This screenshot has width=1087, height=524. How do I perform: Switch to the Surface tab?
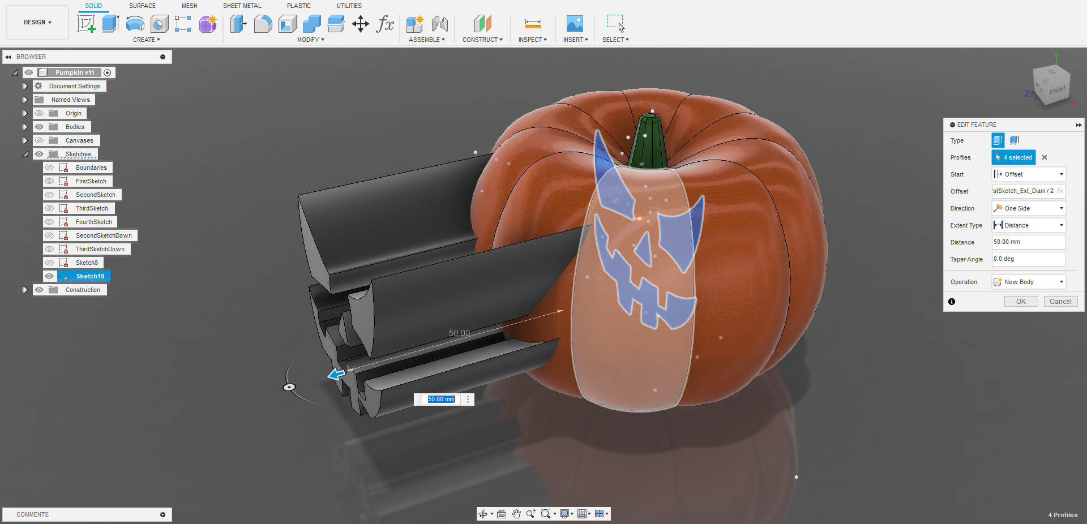click(x=142, y=6)
